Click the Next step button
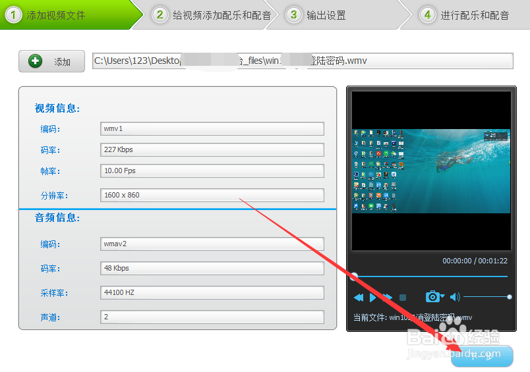530x372 pixels. pos(482,356)
